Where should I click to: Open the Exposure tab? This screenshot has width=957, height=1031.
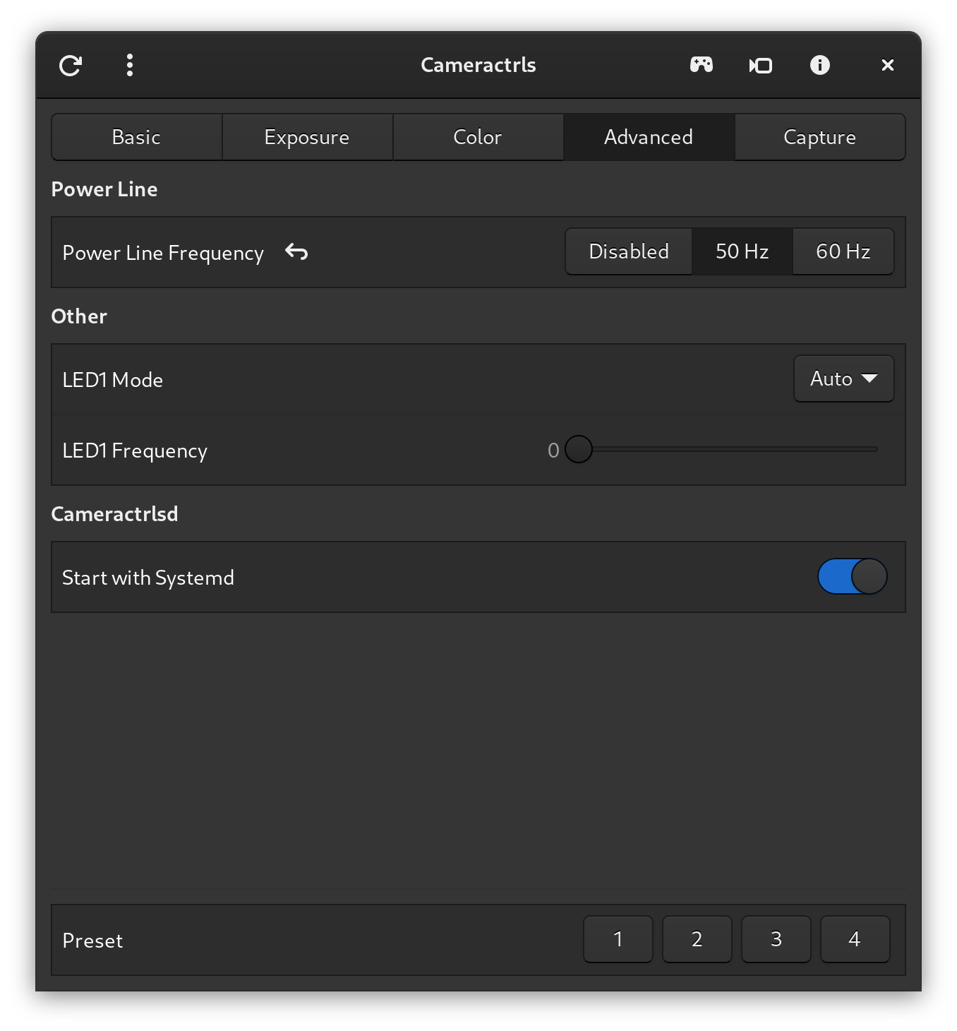point(307,137)
